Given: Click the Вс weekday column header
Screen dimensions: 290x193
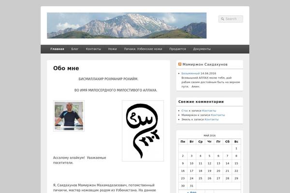Looking at the screenshot, I should point(236,142).
